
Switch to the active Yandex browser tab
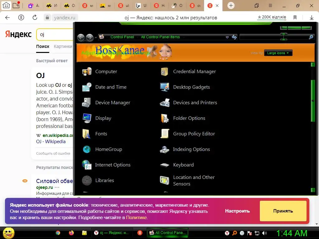[x=213, y=6]
